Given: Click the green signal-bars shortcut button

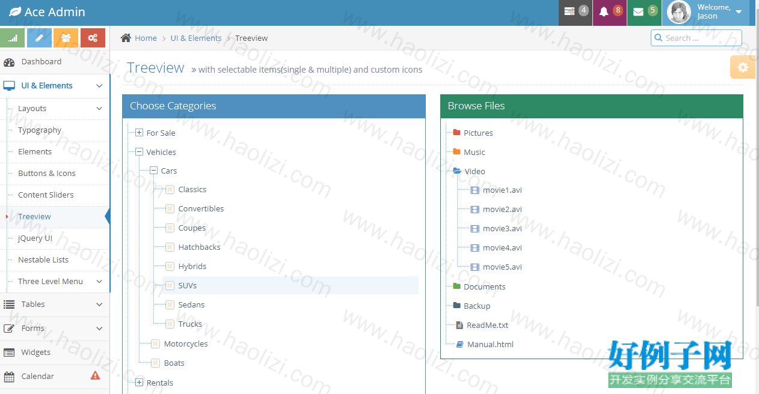Looking at the screenshot, I should (13, 38).
